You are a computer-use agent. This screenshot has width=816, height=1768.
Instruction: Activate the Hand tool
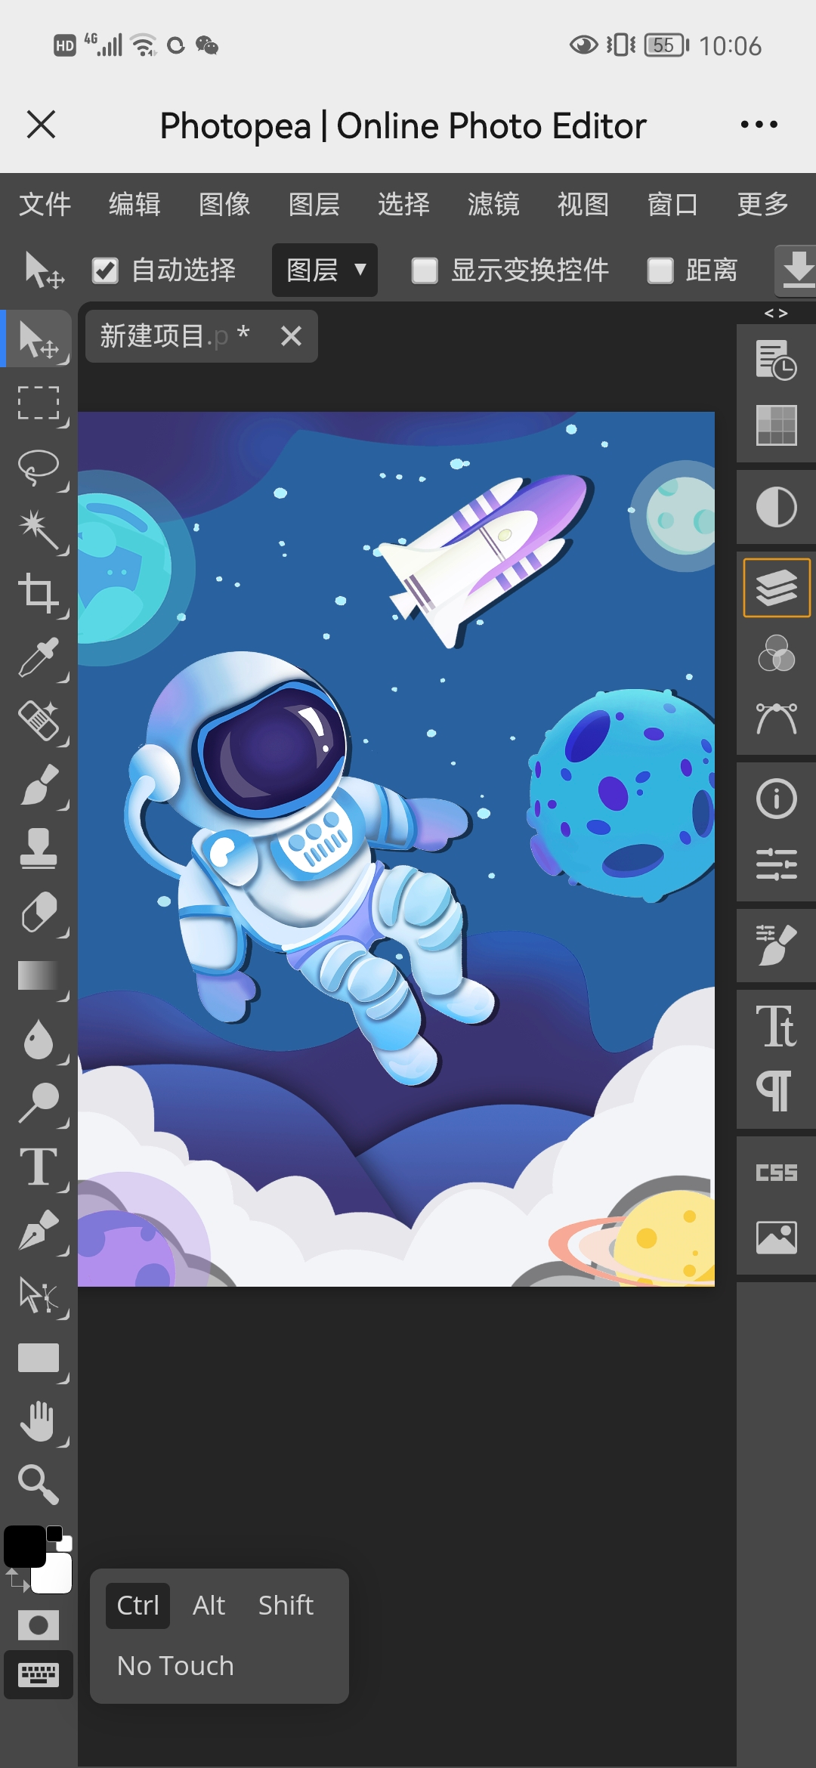39,1421
